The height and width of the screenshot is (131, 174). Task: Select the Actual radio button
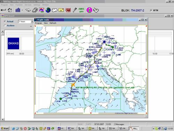pyautogui.click(x=5, y=22)
